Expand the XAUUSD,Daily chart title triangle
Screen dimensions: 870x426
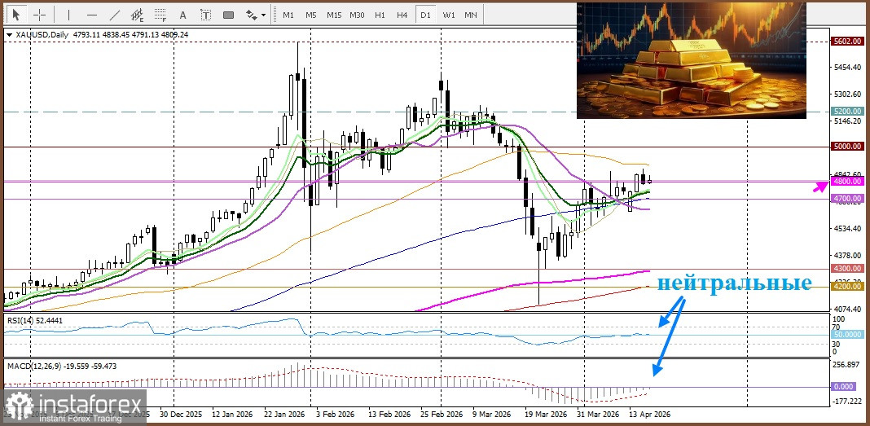coord(9,35)
